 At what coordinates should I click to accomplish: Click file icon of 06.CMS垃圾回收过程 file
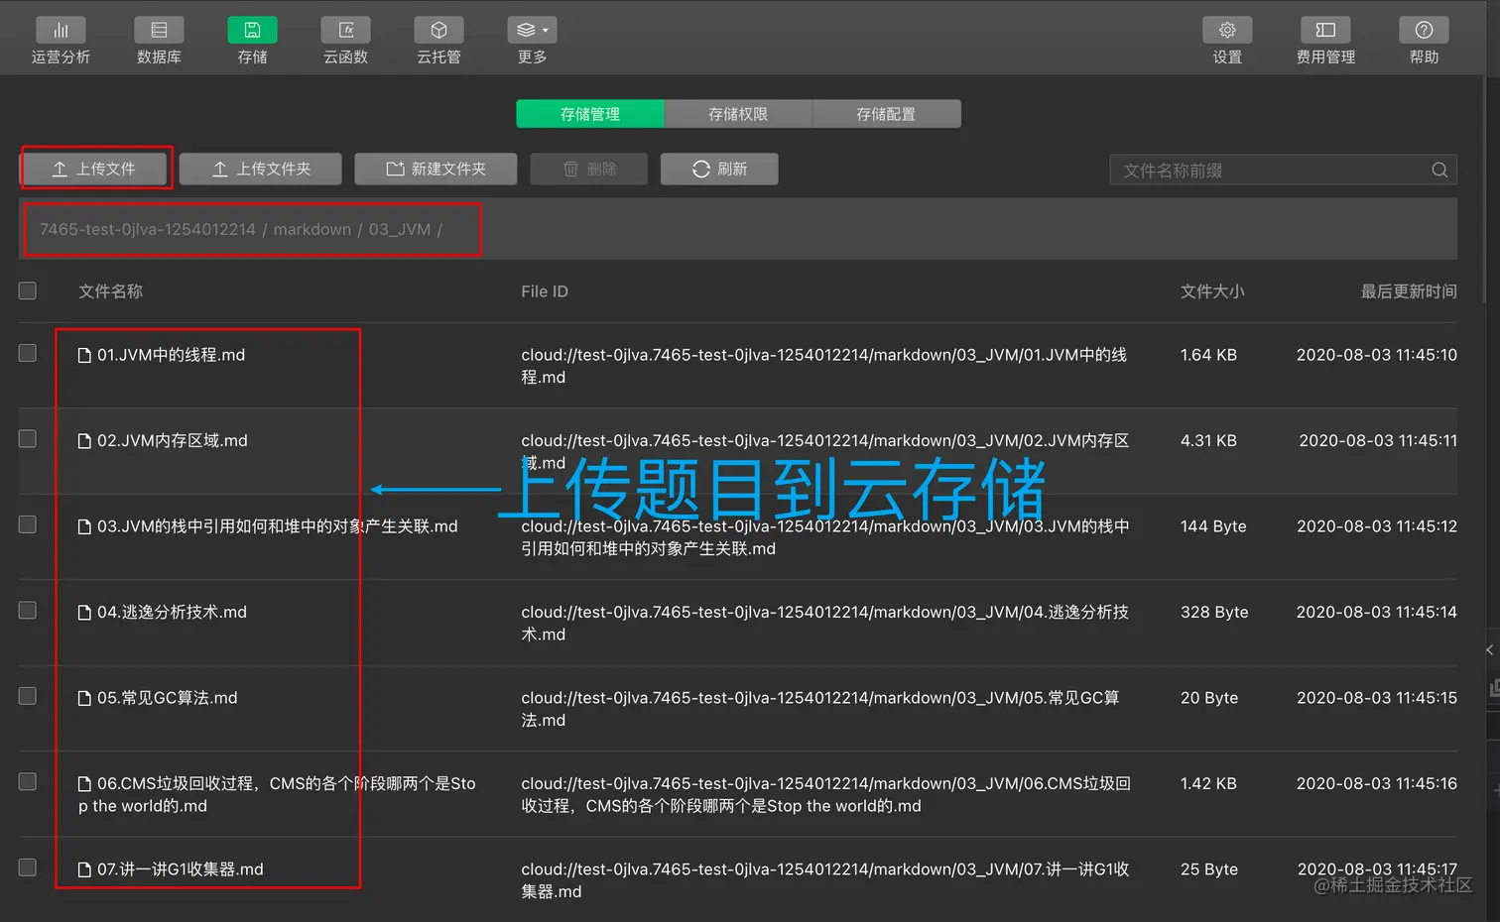(x=85, y=784)
